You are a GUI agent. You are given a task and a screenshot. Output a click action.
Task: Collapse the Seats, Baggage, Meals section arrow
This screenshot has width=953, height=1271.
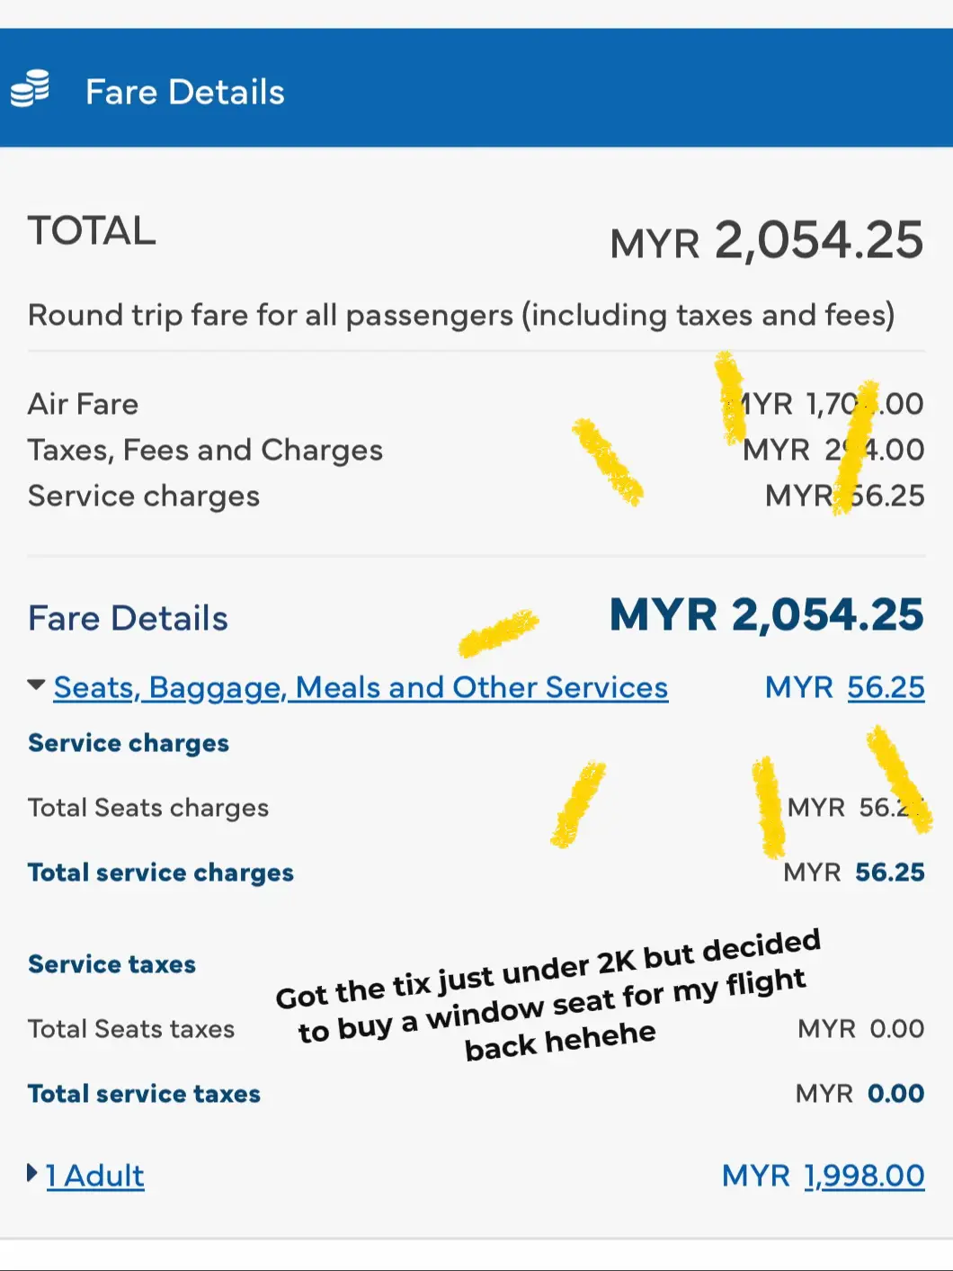[36, 685]
